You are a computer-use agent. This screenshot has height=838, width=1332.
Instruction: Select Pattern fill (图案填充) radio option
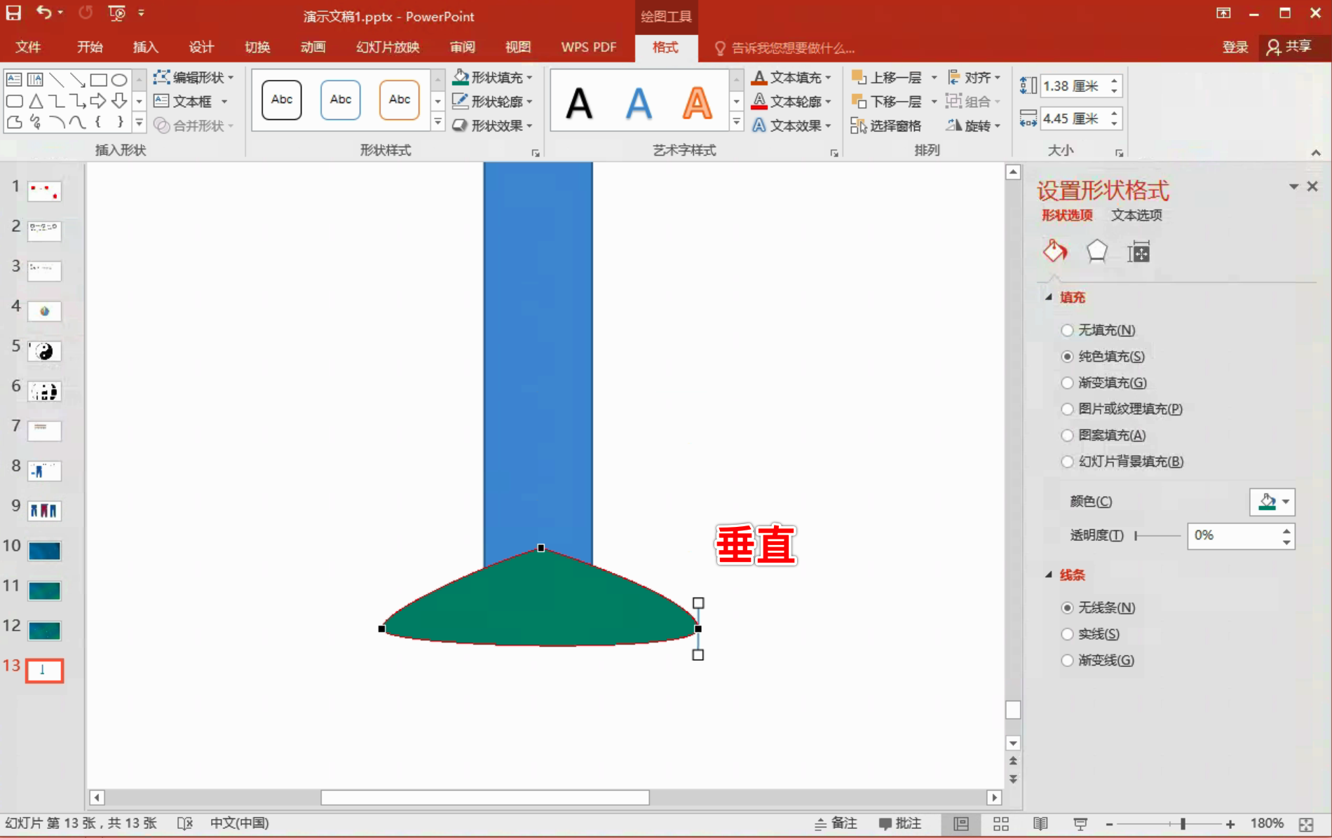pyautogui.click(x=1067, y=435)
